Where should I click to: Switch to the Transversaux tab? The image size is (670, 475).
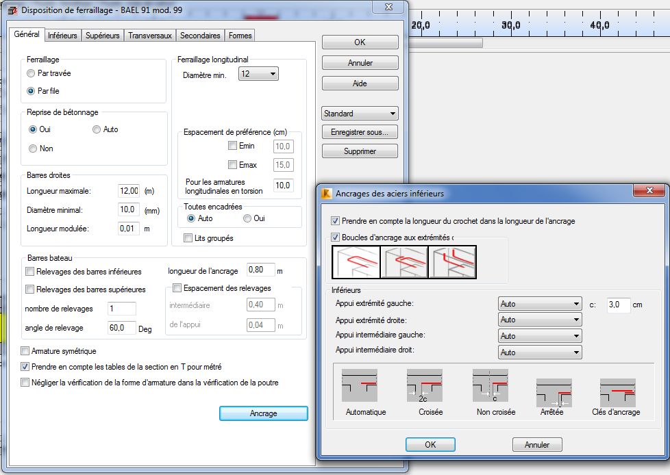pyautogui.click(x=150, y=36)
